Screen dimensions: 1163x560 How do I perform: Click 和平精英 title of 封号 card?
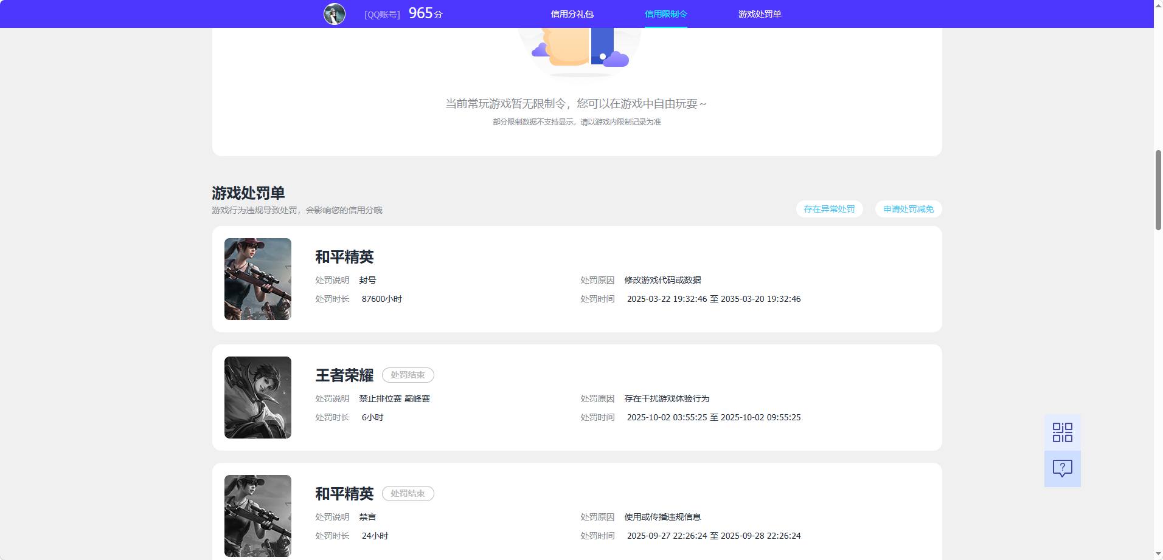(344, 257)
